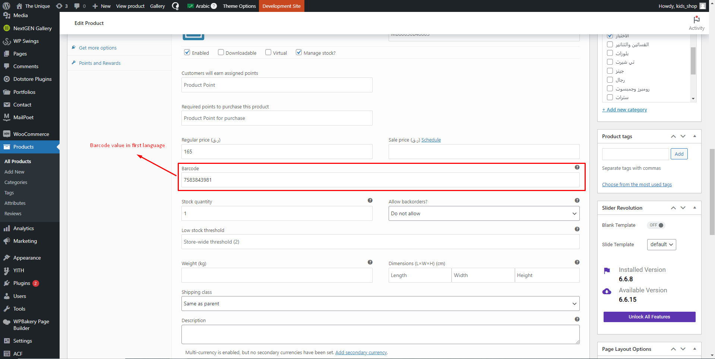Click help icon beside Weight field
This screenshot has height=359, width=715.
370,262
